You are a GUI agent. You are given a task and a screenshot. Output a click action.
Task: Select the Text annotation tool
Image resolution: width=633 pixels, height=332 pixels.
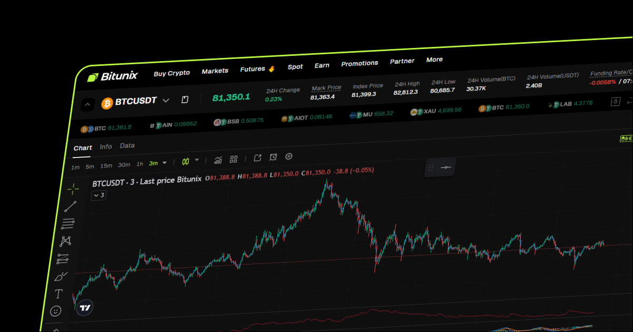click(59, 294)
